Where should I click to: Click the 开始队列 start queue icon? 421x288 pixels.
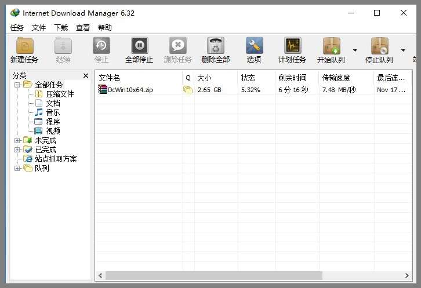[x=331, y=46]
